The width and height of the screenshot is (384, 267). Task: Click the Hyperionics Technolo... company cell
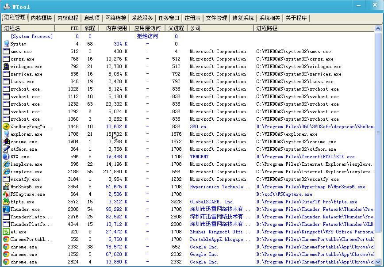pos(220,187)
